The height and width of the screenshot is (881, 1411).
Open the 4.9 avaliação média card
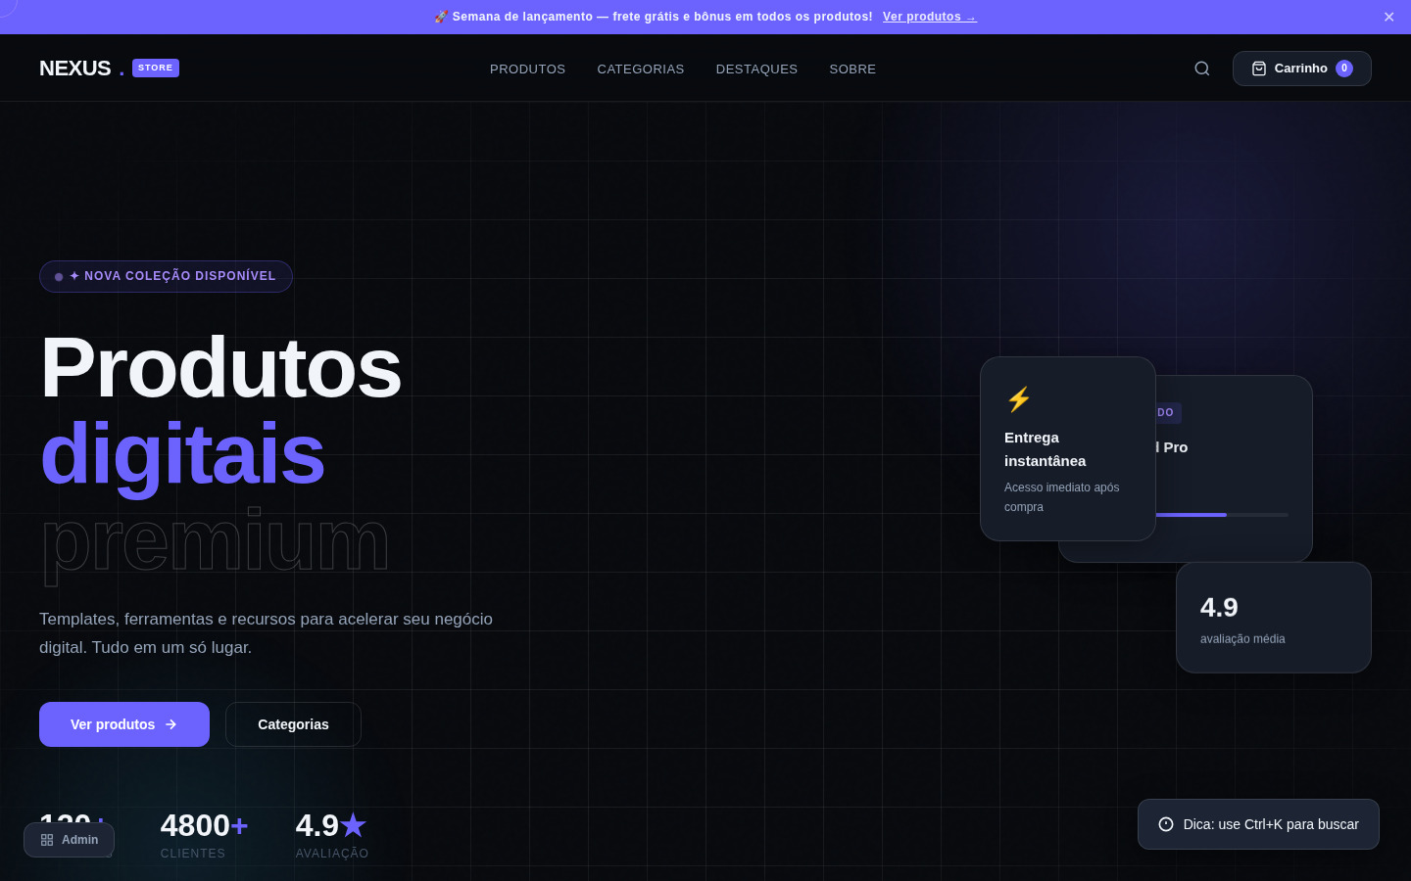(x=1274, y=618)
